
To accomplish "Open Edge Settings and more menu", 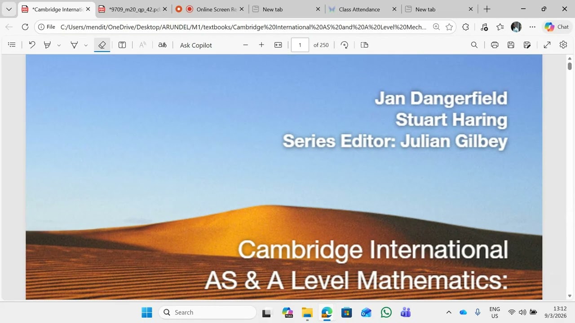I will [x=532, y=27].
